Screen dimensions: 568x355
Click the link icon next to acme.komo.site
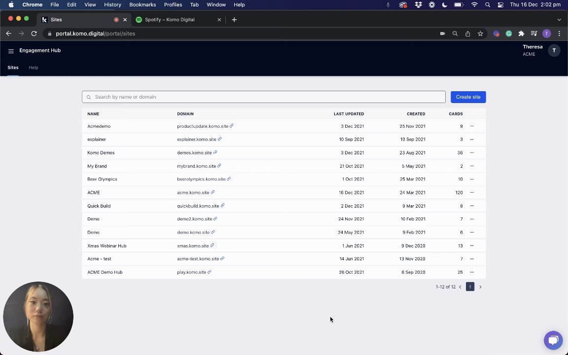tap(213, 192)
